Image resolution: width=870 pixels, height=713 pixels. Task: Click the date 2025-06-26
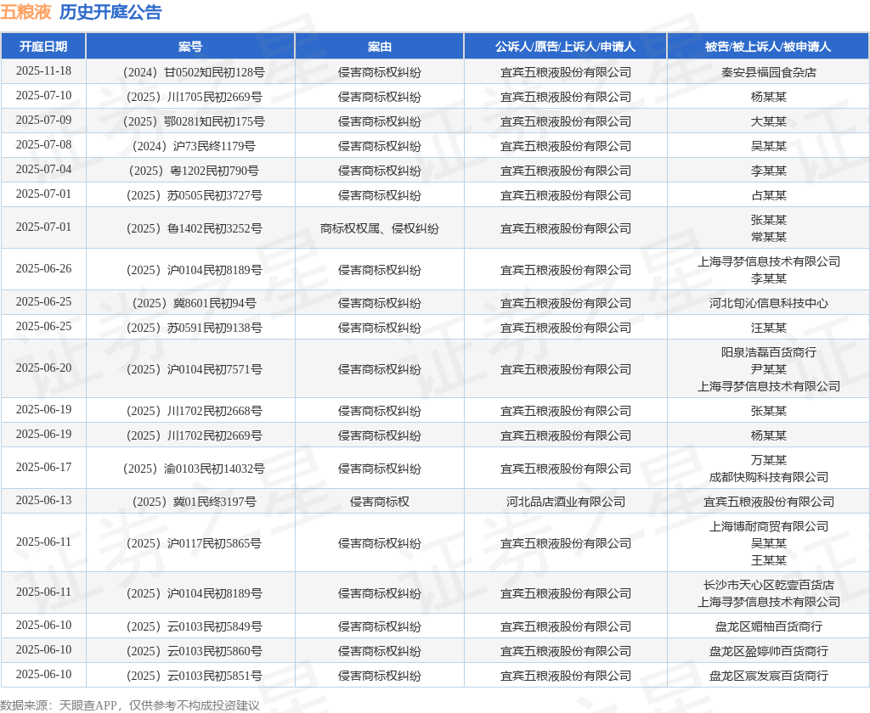click(43, 269)
